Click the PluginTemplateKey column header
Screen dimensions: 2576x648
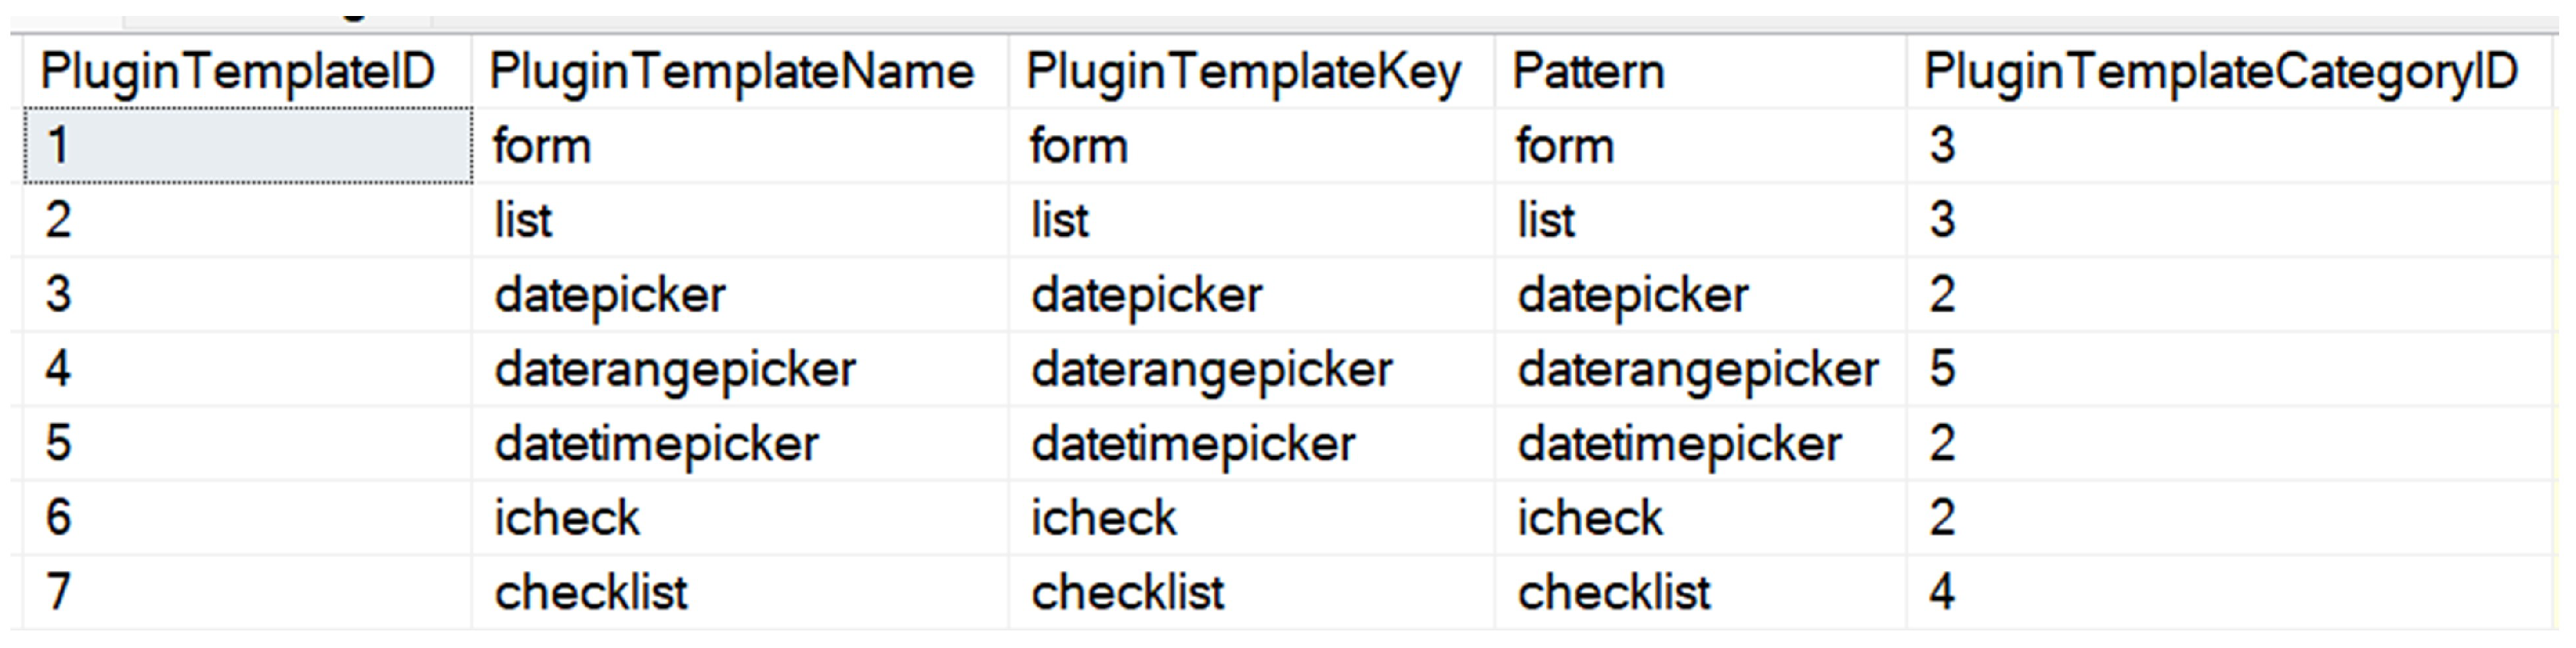click(1243, 72)
